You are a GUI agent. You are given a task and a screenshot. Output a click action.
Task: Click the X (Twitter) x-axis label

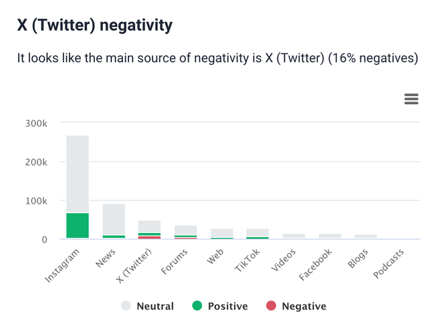pos(134,267)
